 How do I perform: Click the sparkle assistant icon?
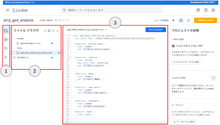(173, 20)
